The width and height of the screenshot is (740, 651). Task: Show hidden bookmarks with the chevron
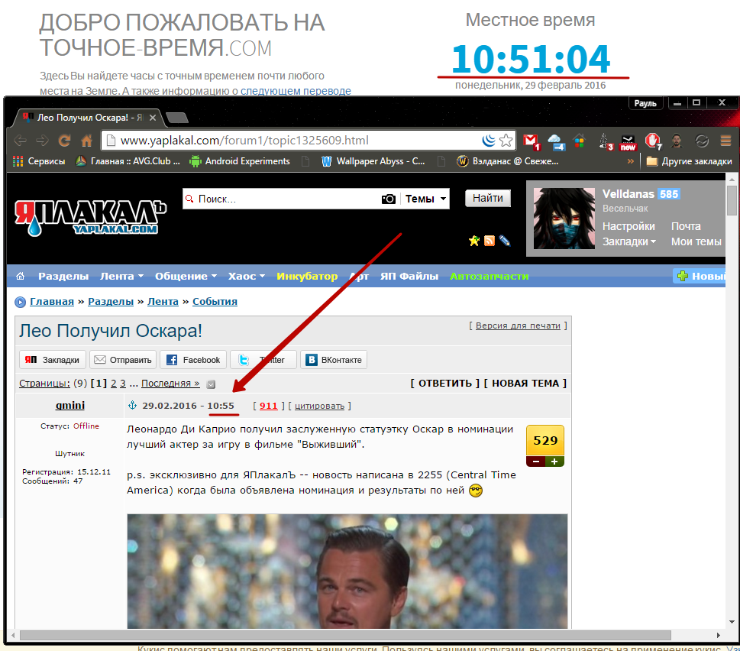pos(631,161)
